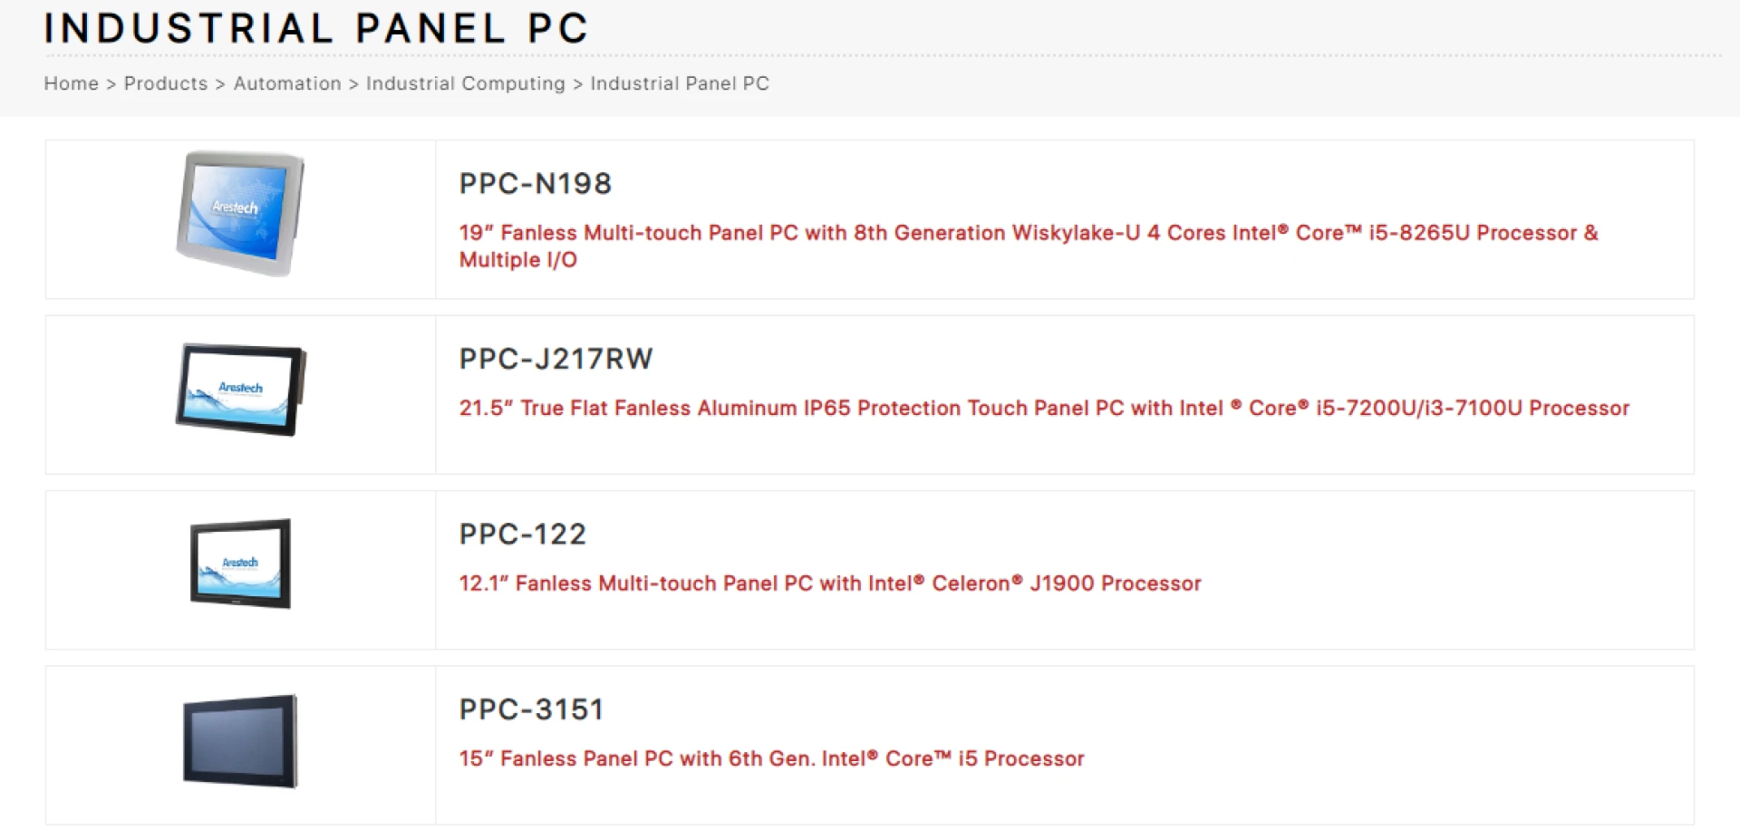Open the Automation breadcrumb link
This screenshot has width=1740, height=839.
coord(287,83)
